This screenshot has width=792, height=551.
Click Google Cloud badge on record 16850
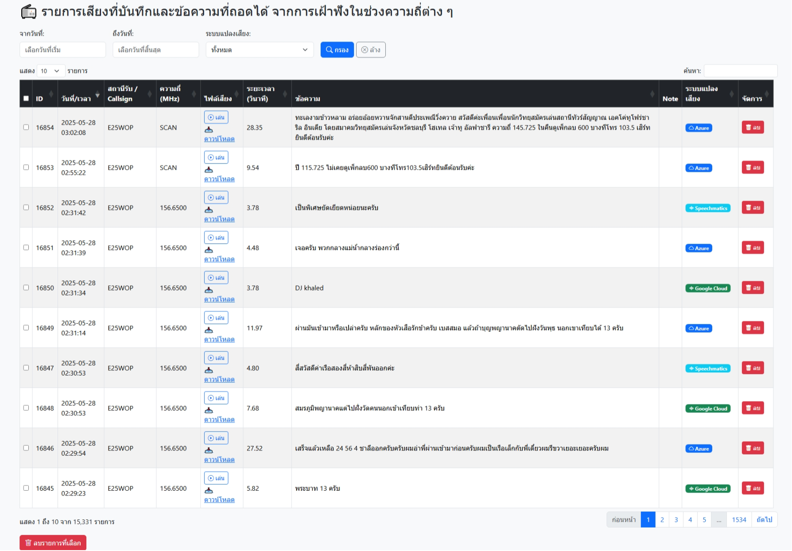point(708,288)
